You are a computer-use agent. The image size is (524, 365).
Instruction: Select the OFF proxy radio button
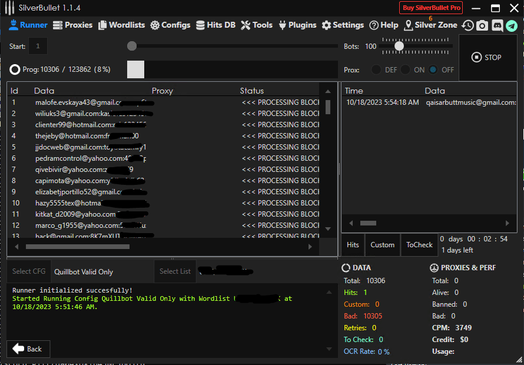coord(433,69)
